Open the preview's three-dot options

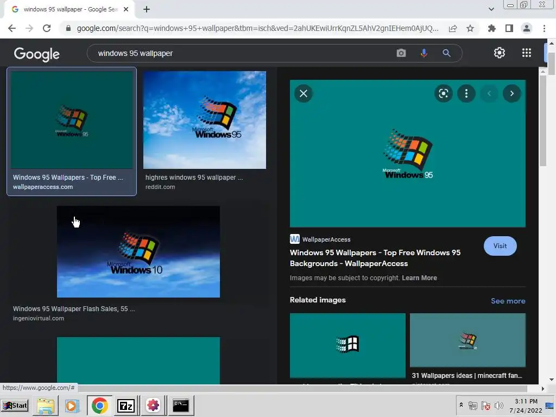tap(466, 93)
